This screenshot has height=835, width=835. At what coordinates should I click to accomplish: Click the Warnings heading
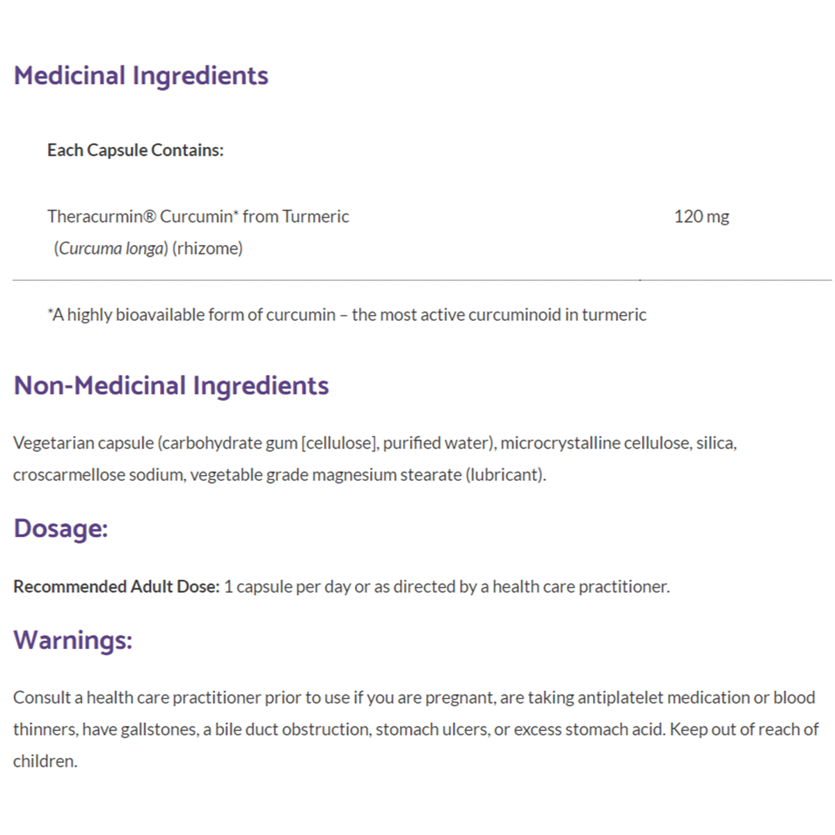(x=73, y=640)
